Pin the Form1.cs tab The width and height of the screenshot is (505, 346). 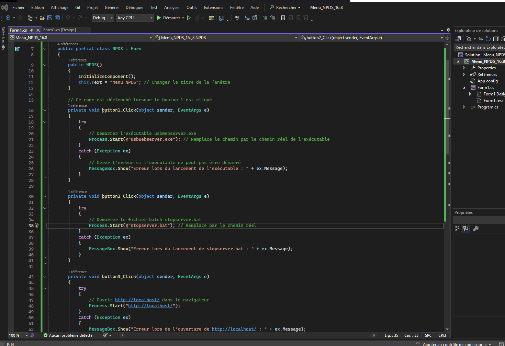point(32,30)
